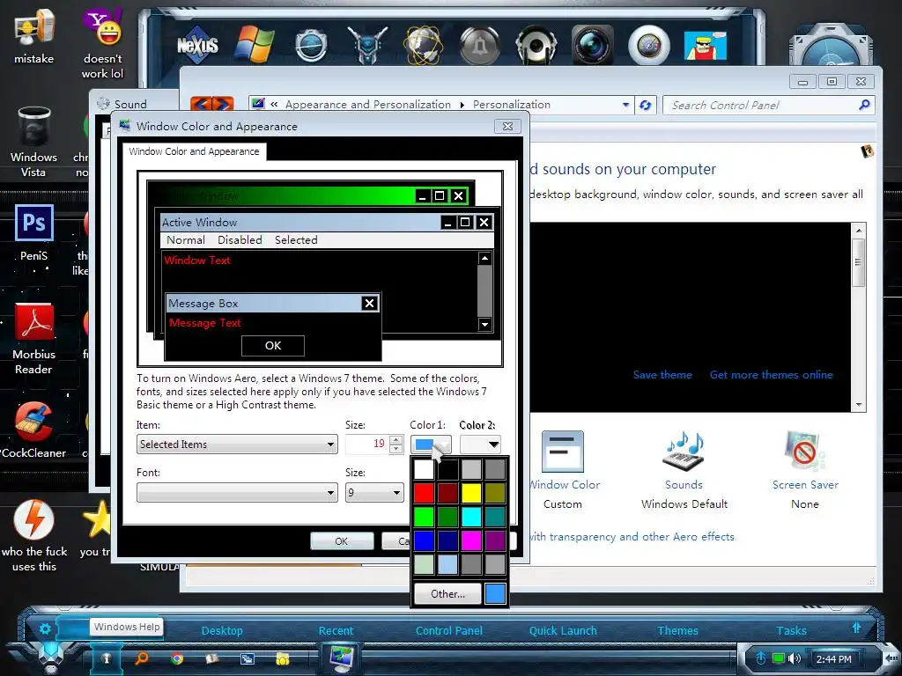Click the Windows flag icon in the dock

[254, 44]
